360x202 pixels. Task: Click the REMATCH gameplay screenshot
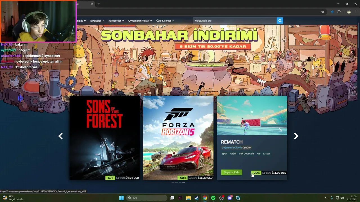[252, 115]
